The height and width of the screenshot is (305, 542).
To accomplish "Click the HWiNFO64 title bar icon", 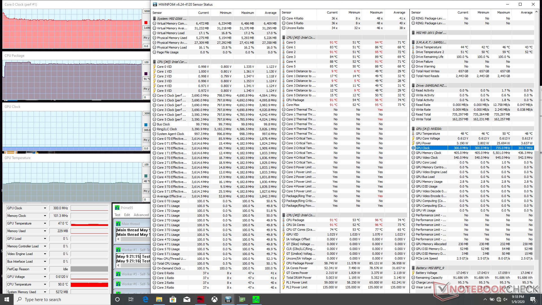I will [x=155, y=4].
